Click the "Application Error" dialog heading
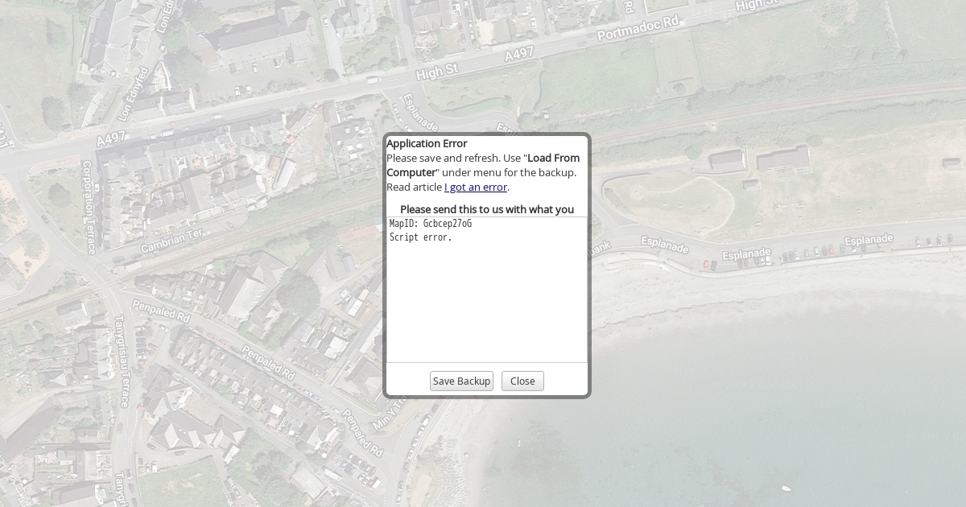This screenshot has height=507, width=966. coord(427,143)
